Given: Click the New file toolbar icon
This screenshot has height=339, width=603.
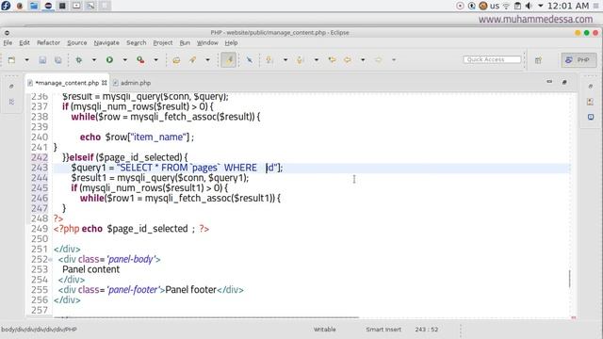Looking at the screenshot, I should click(11, 60).
